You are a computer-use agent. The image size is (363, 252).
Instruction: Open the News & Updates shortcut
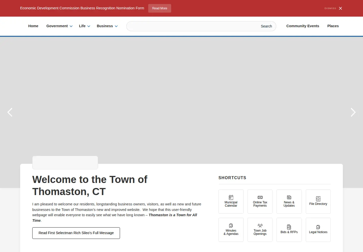pyautogui.click(x=289, y=202)
